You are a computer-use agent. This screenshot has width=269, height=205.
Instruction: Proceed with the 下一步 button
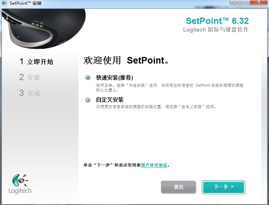pyautogui.click(x=223, y=187)
